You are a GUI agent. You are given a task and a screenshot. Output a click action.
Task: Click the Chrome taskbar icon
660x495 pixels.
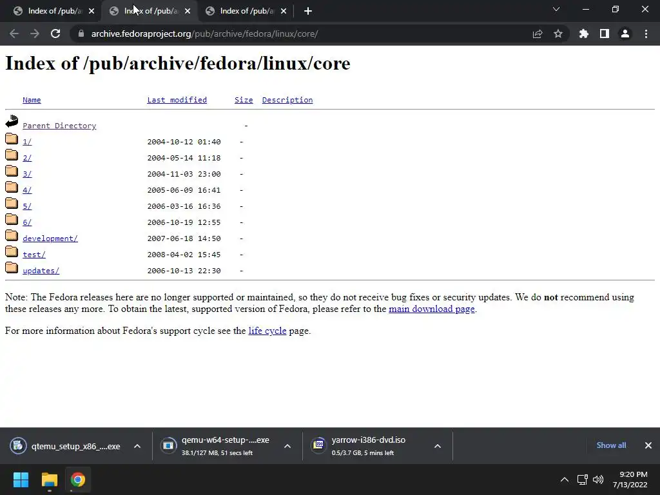[x=77, y=480]
